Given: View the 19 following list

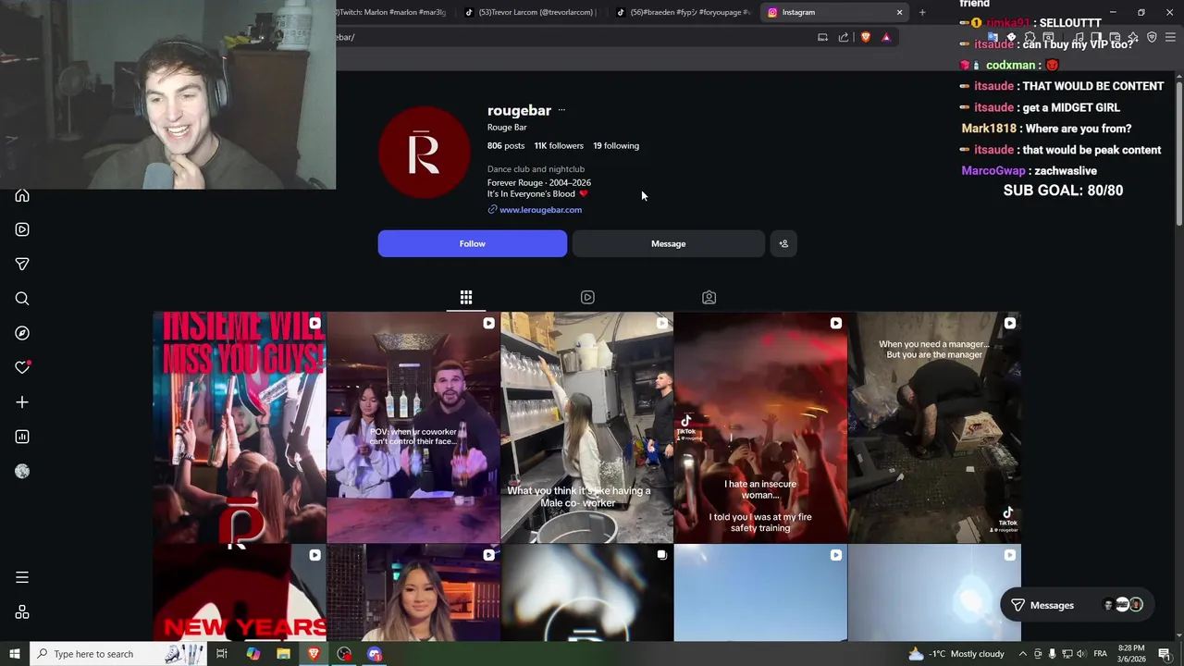Looking at the screenshot, I should pos(616,145).
